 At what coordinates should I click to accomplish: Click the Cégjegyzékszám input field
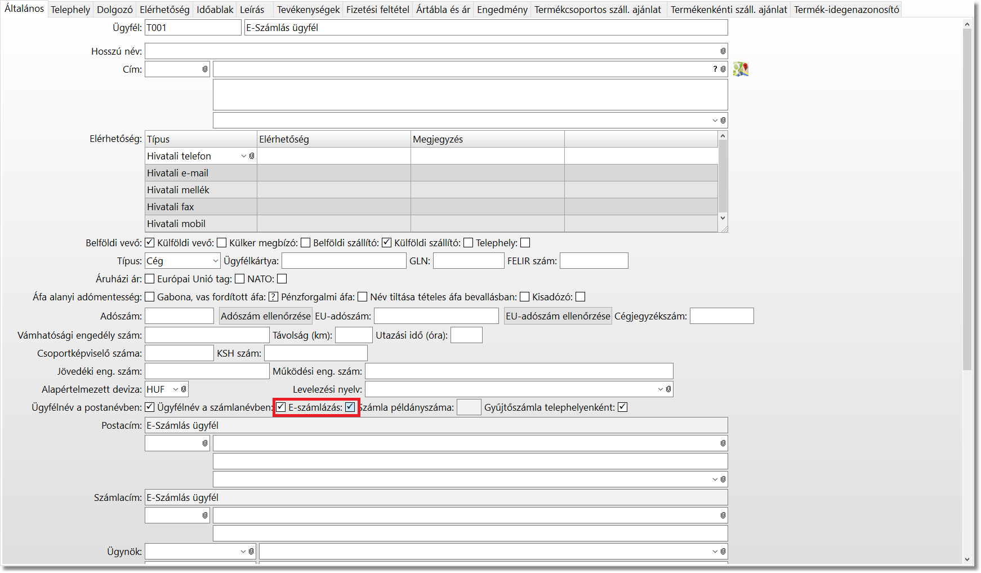(722, 316)
